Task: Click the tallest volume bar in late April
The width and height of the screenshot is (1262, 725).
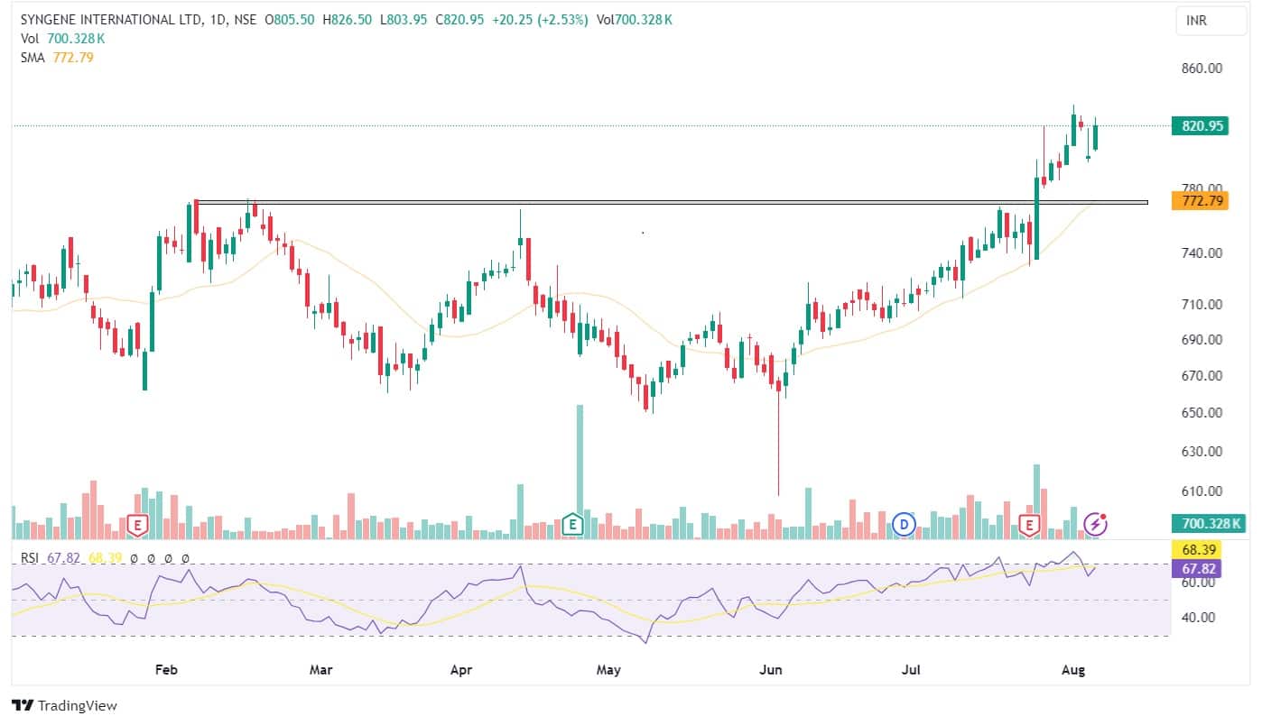Action: click(x=580, y=471)
